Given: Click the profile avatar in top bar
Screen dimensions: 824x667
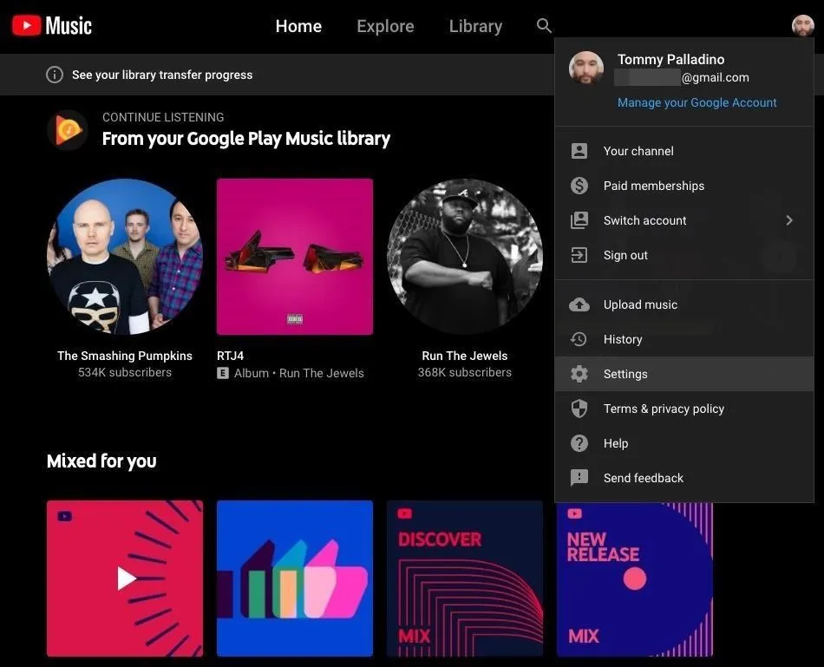Looking at the screenshot, I should tap(802, 25).
